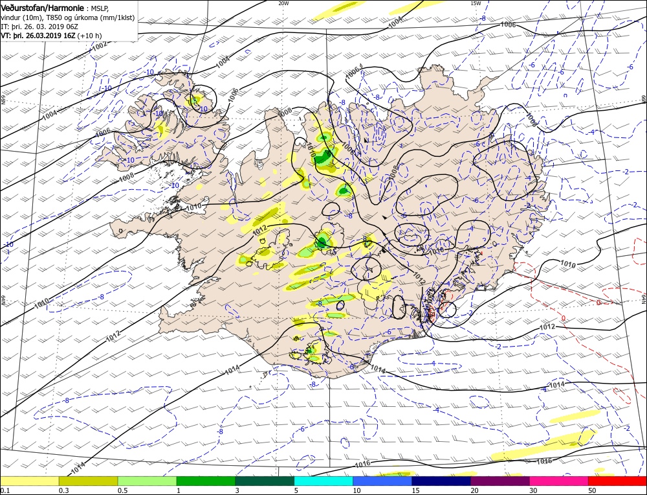Click the olive 0.3 mm legend swatch
Screen dimensions: 647x495
click(88, 481)
